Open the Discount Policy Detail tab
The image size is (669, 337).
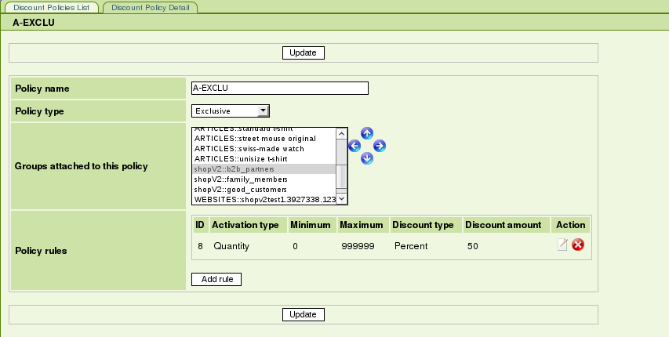click(151, 7)
